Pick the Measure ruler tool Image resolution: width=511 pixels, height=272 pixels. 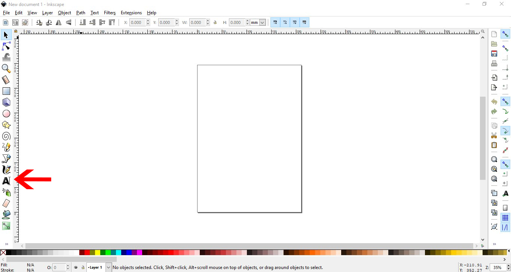coord(6,80)
